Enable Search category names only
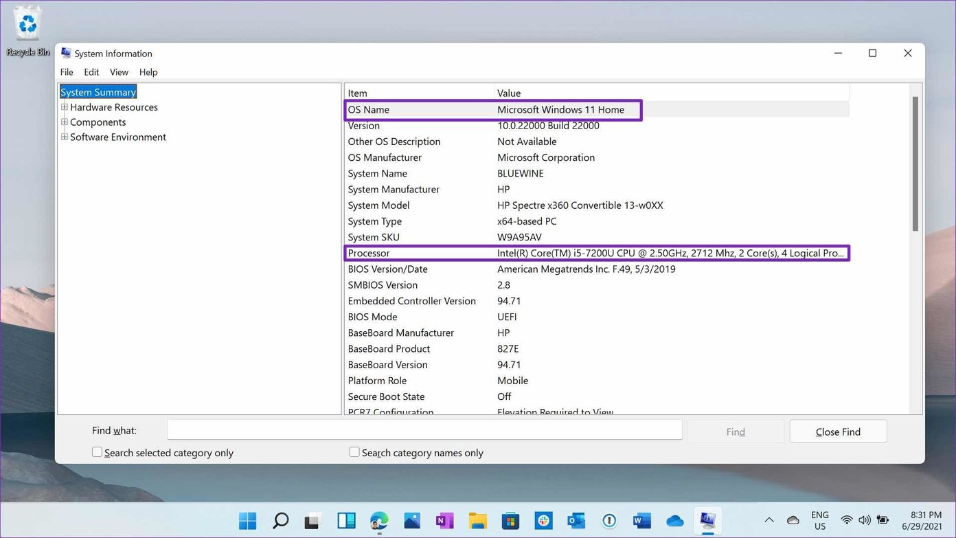The image size is (956, 538). 354,452
